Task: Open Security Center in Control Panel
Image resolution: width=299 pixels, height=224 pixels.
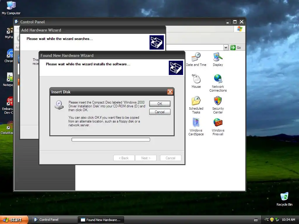Action: [218, 105]
